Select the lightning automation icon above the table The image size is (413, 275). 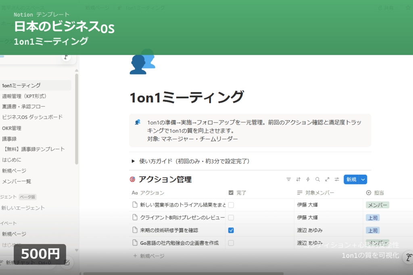point(307,179)
